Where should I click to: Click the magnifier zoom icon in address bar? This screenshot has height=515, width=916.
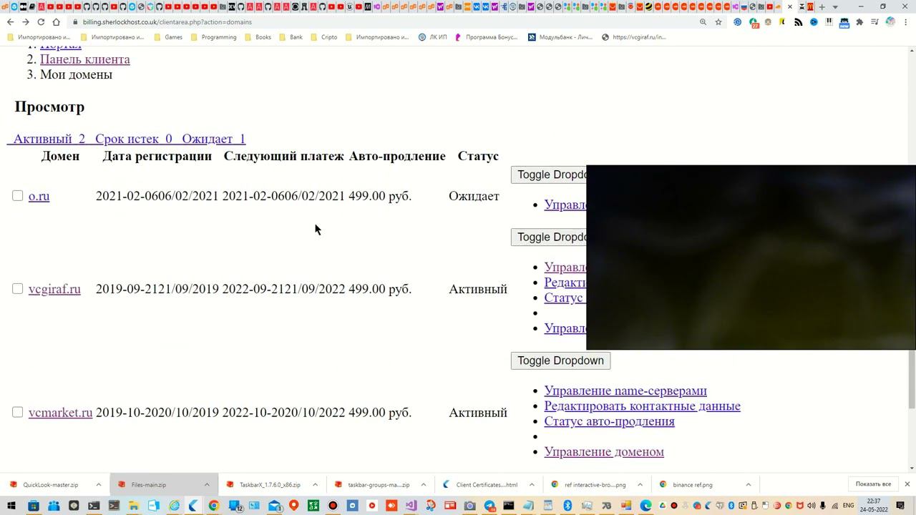pyautogui.click(x=703, y=22)
